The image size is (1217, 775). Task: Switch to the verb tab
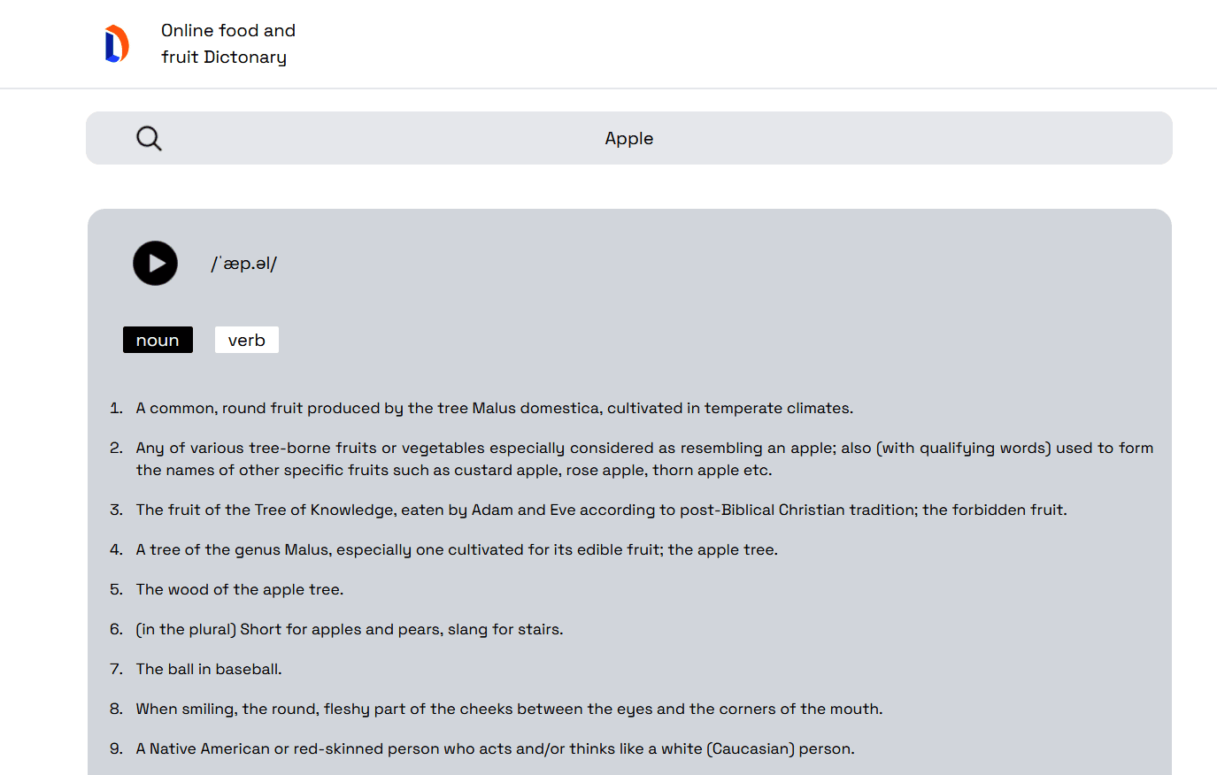(x=247, y=340)
